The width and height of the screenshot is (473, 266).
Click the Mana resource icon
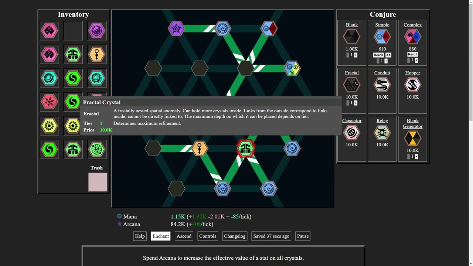point(119,216)
